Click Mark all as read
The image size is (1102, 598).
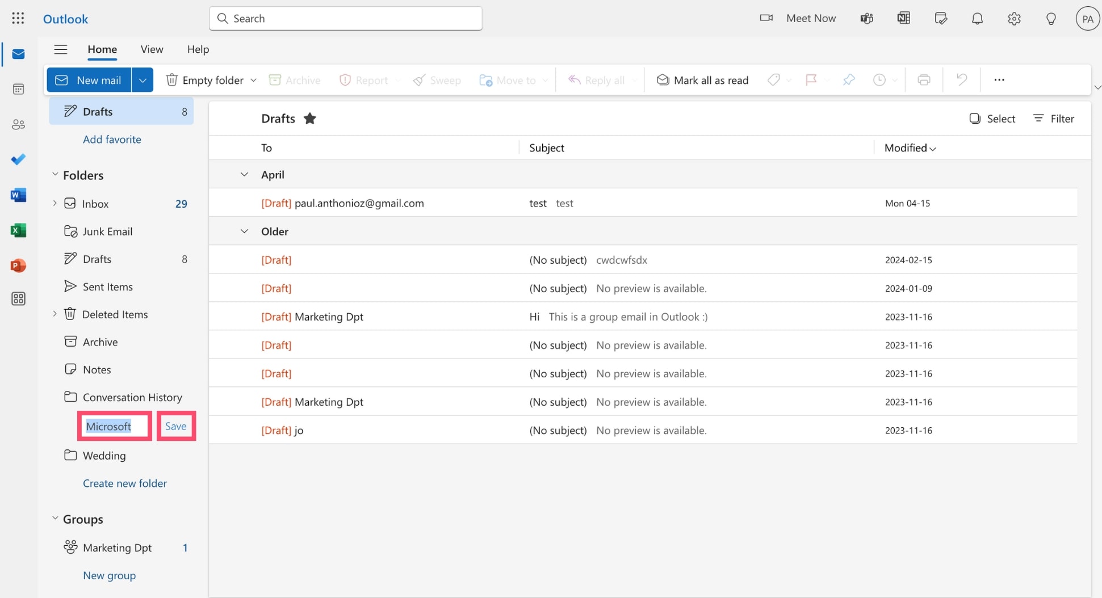pos(702,80)
